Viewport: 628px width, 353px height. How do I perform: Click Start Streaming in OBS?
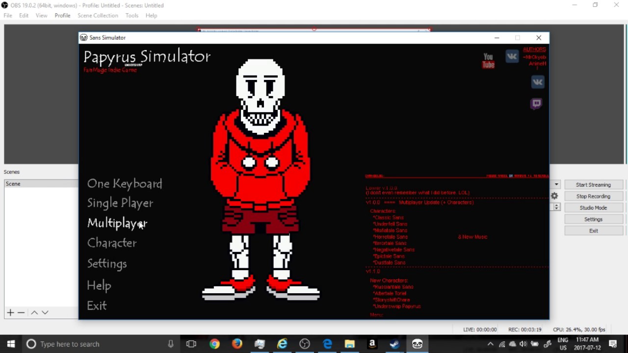pyautogui.click(x=594, y=185)
